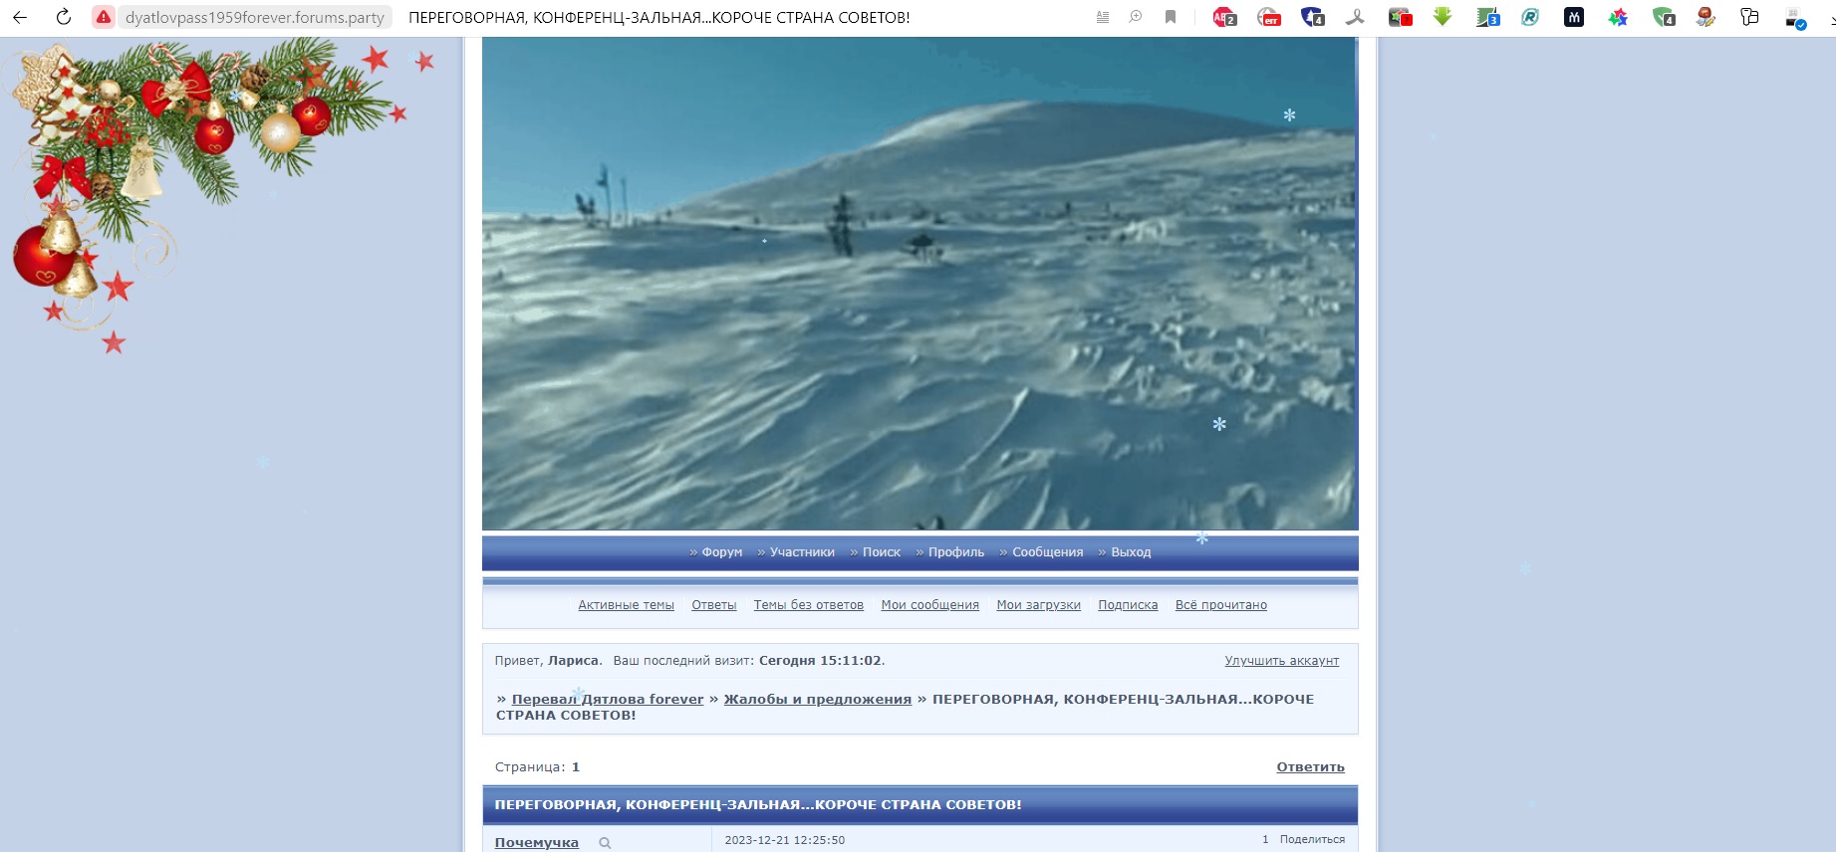Open the Форум menu item
Image resolution: width=1836 pixels, height=852 pixels.
point(722,552)
